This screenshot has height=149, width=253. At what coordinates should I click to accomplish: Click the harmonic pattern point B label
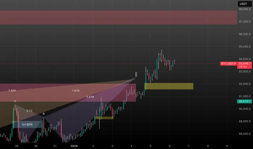[43, 114]
